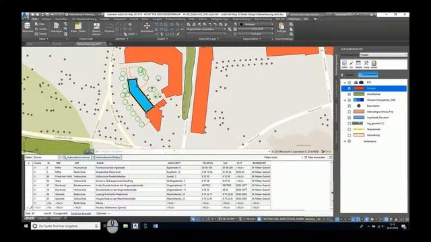Open the Vorgabe dropdown in task pane

[x=383, y=55]
